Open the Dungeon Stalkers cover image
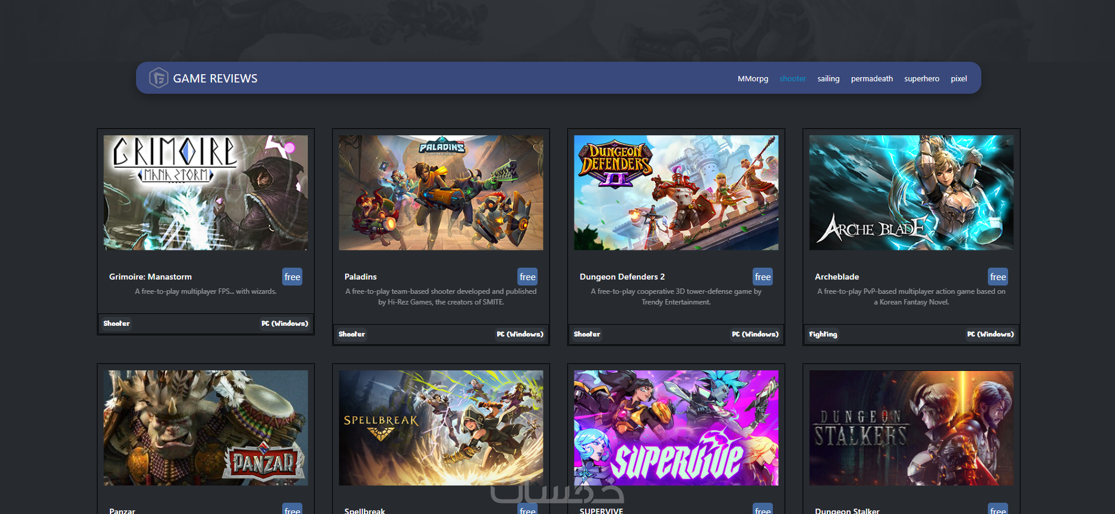Viewport: 1115px width, 514px height. (x=911, y=428)
